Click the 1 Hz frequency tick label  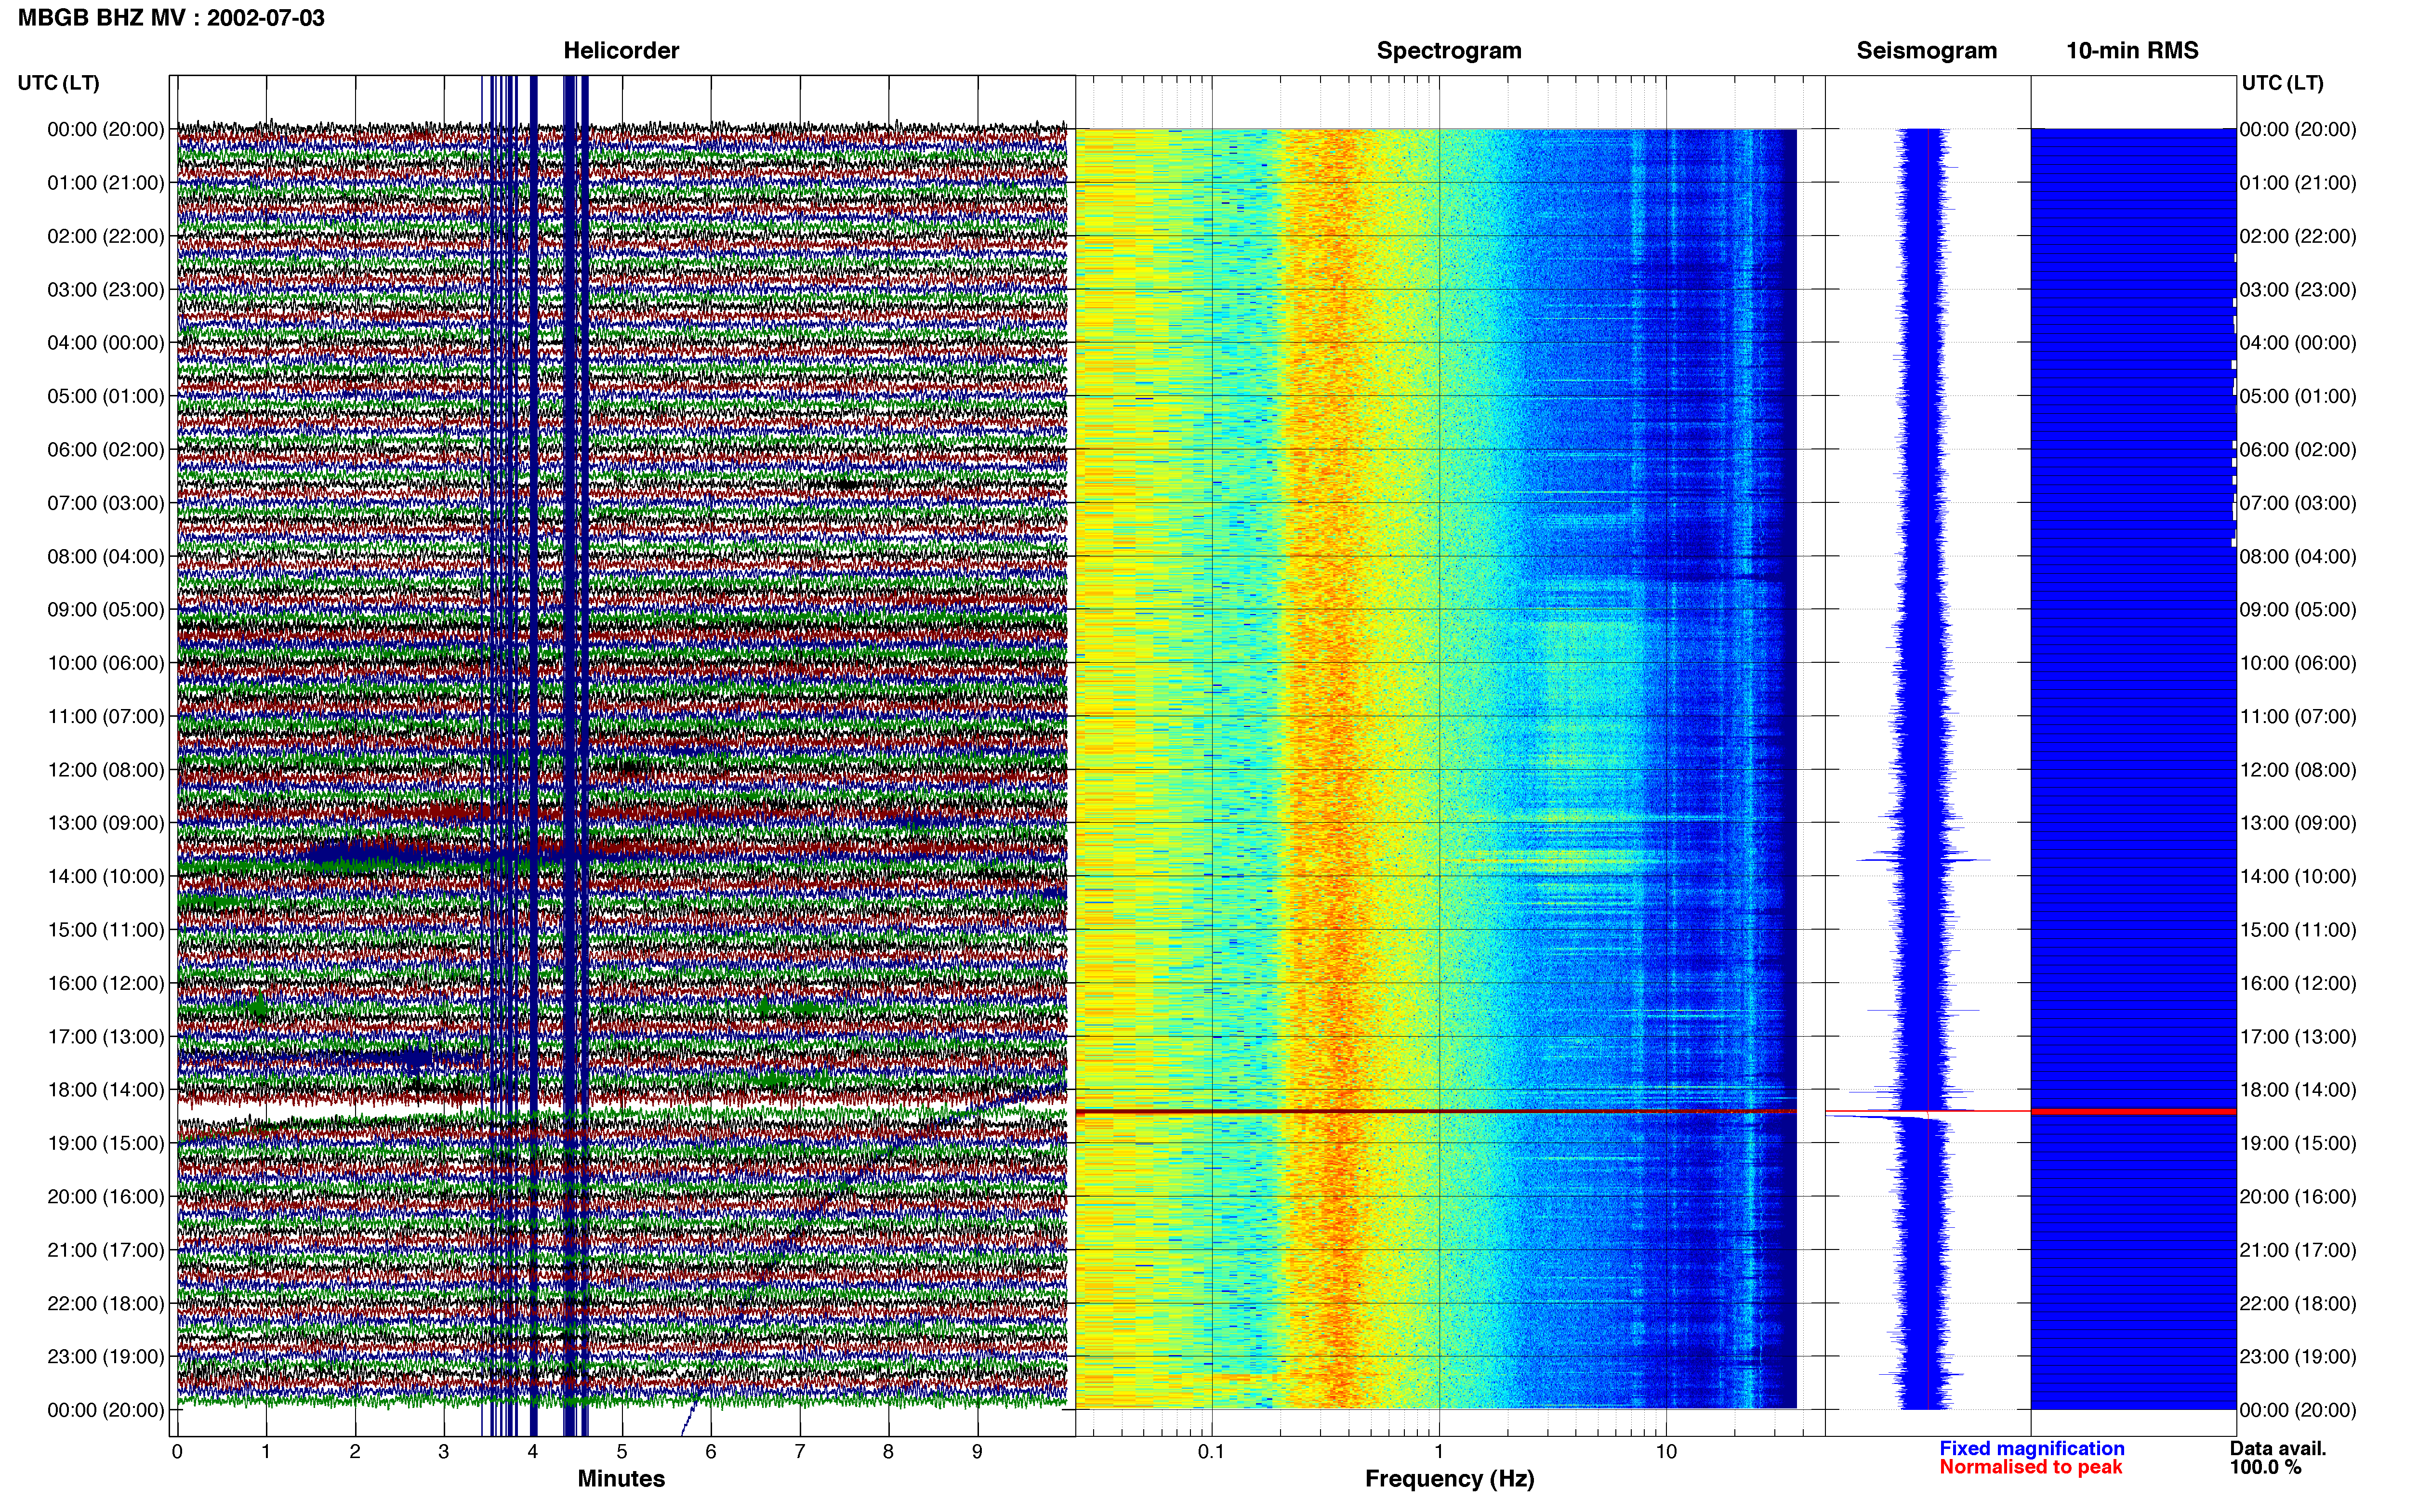[x=1439, y=1452]
